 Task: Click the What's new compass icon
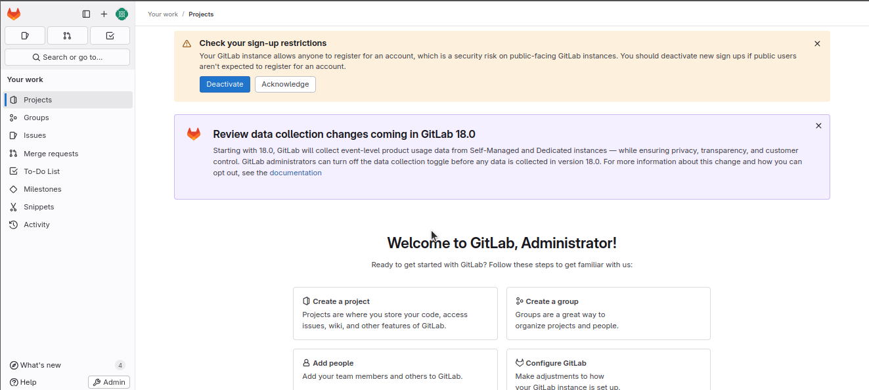click(x=14, y=364)
